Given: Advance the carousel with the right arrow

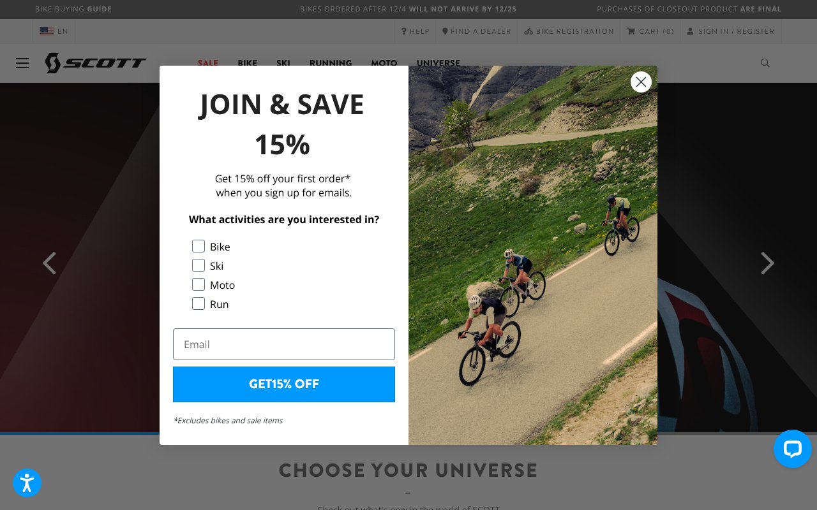Looking at the screenshot, I should [767, 263].
